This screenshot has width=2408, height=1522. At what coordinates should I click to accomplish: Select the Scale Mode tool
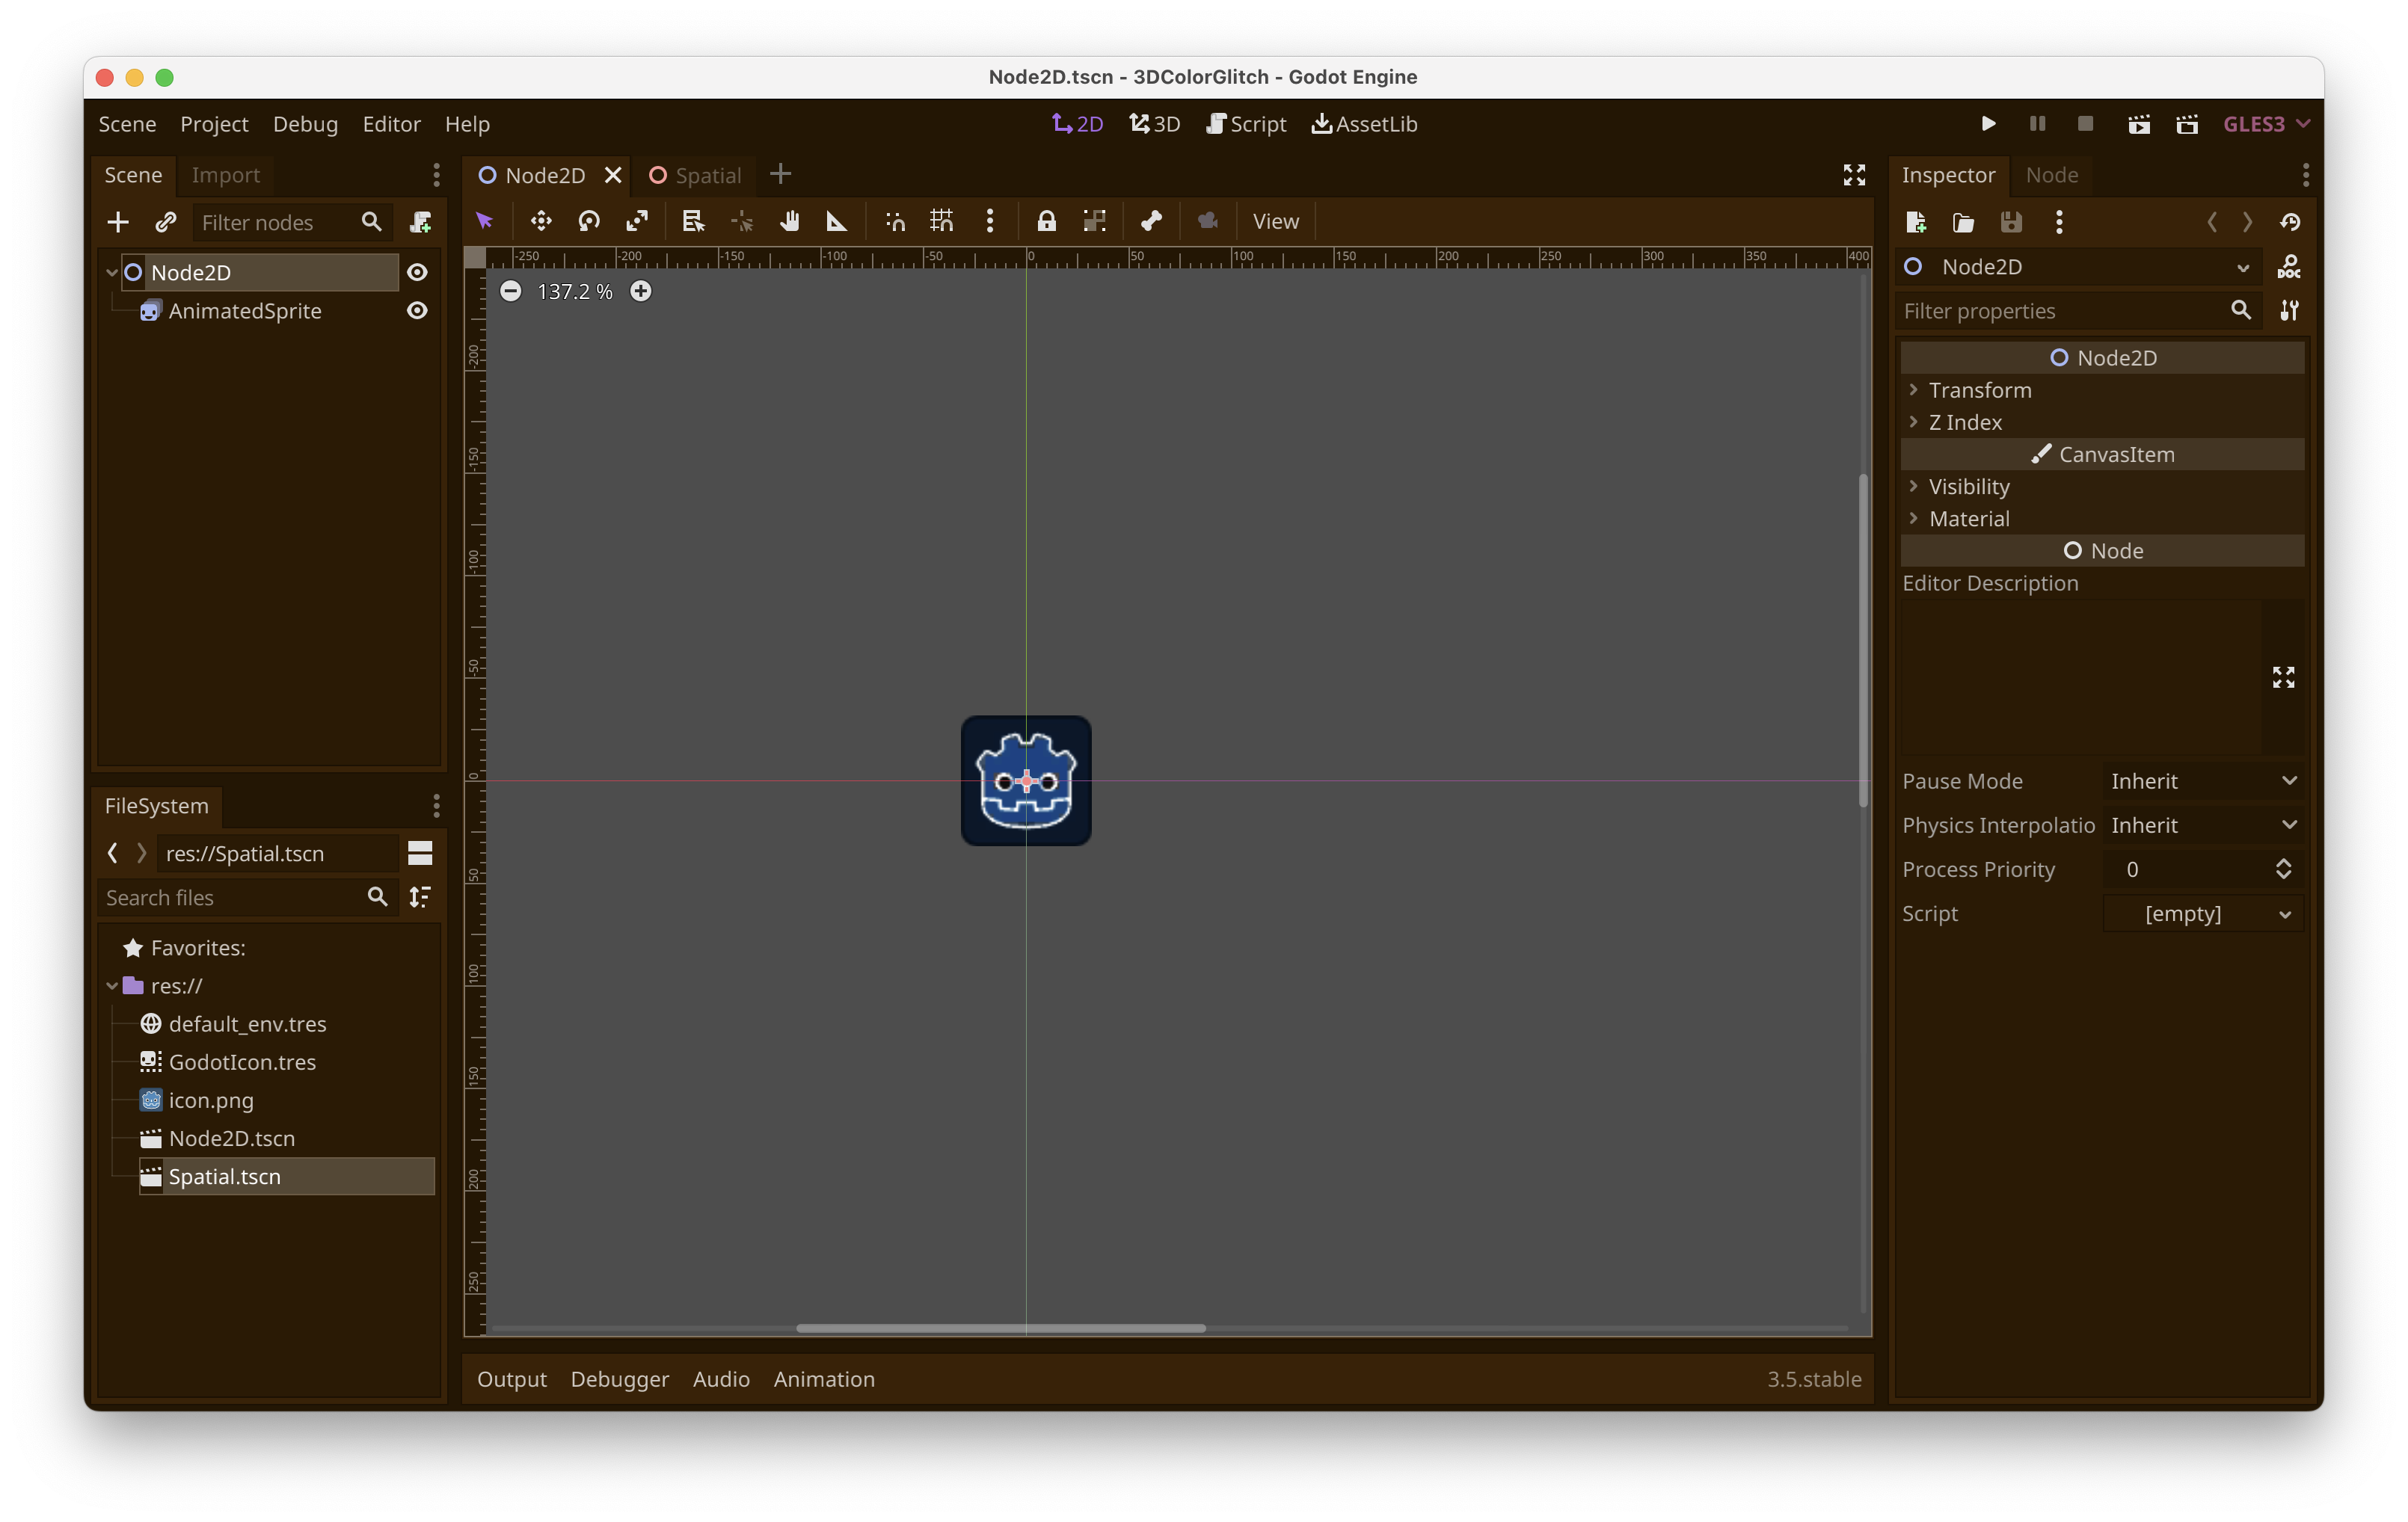pyautogui.click(x=637, y=221)
